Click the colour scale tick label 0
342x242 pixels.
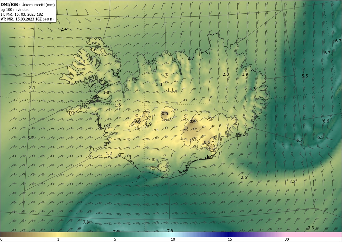[x=1, y=239]
